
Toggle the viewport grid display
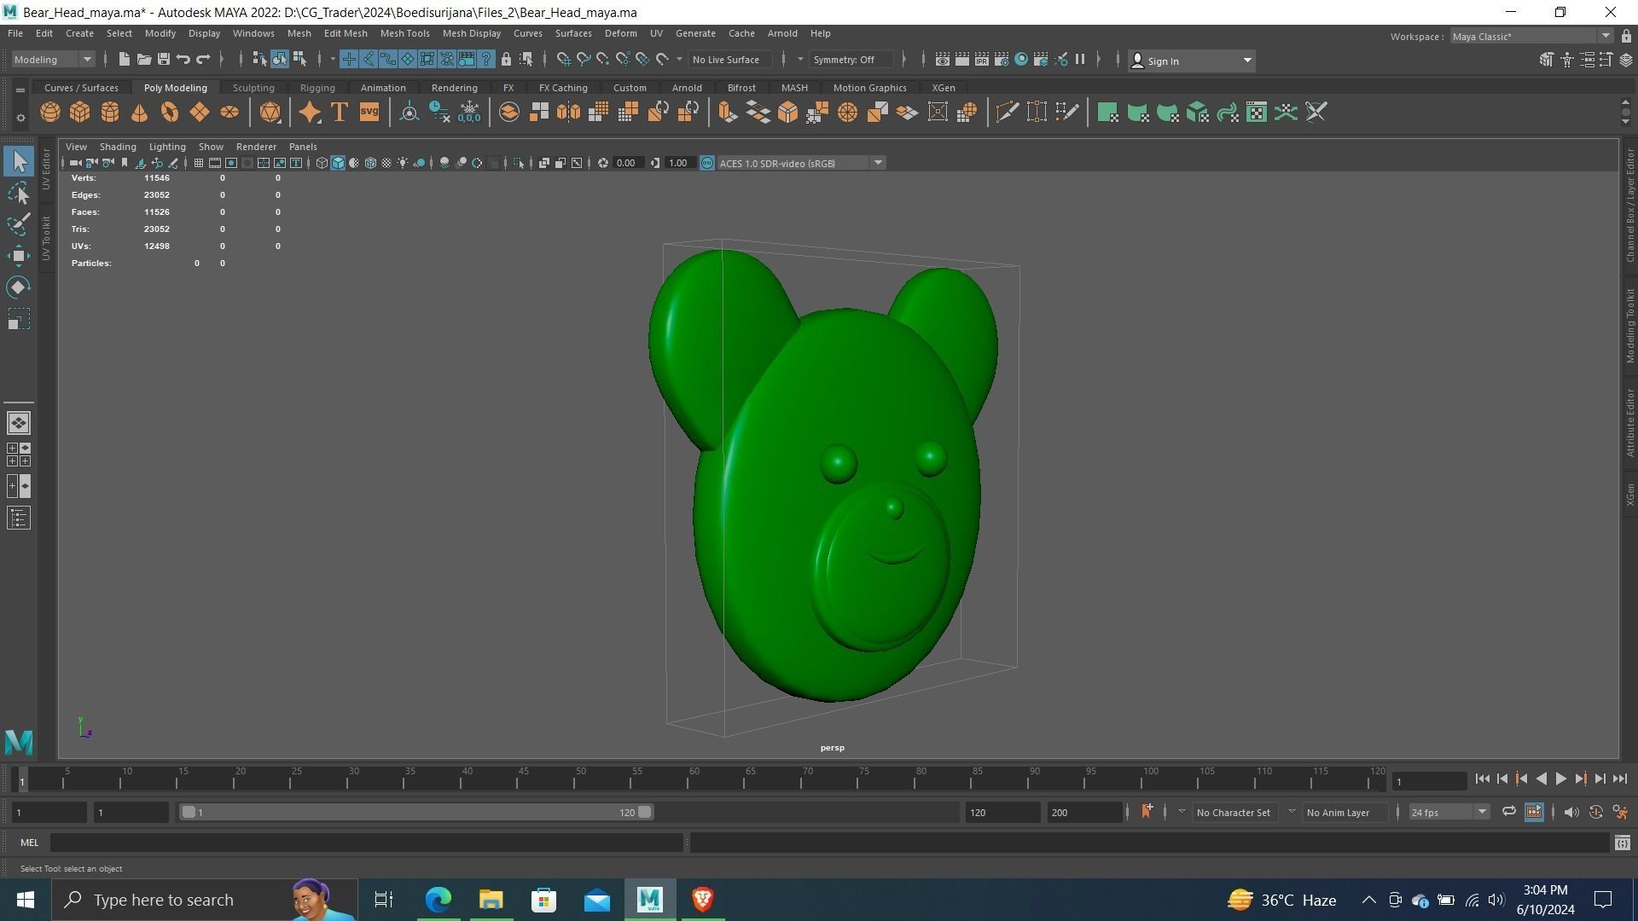coord(198,163)
